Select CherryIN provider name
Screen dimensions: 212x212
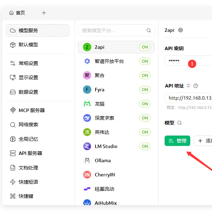[105, 175]
